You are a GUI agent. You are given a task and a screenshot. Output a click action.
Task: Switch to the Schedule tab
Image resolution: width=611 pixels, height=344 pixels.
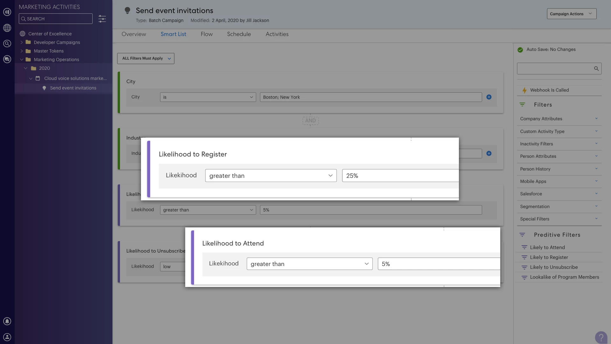[239, 34]
